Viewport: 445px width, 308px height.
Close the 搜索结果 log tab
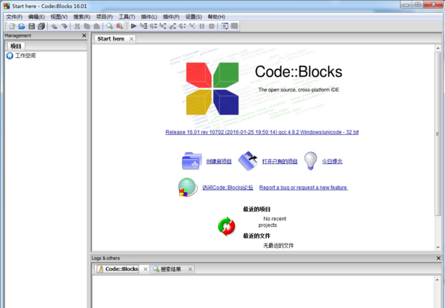pos(190,269)
